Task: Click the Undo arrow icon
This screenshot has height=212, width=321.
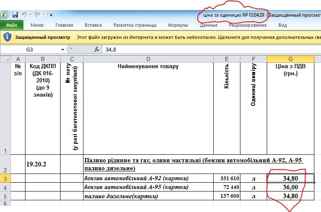Action: [x=24, y=15]
